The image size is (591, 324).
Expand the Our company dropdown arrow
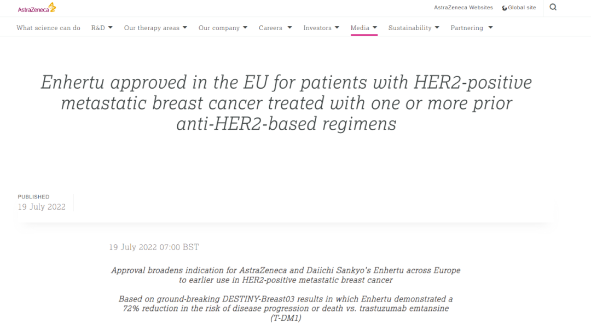[x=245, y=27]
